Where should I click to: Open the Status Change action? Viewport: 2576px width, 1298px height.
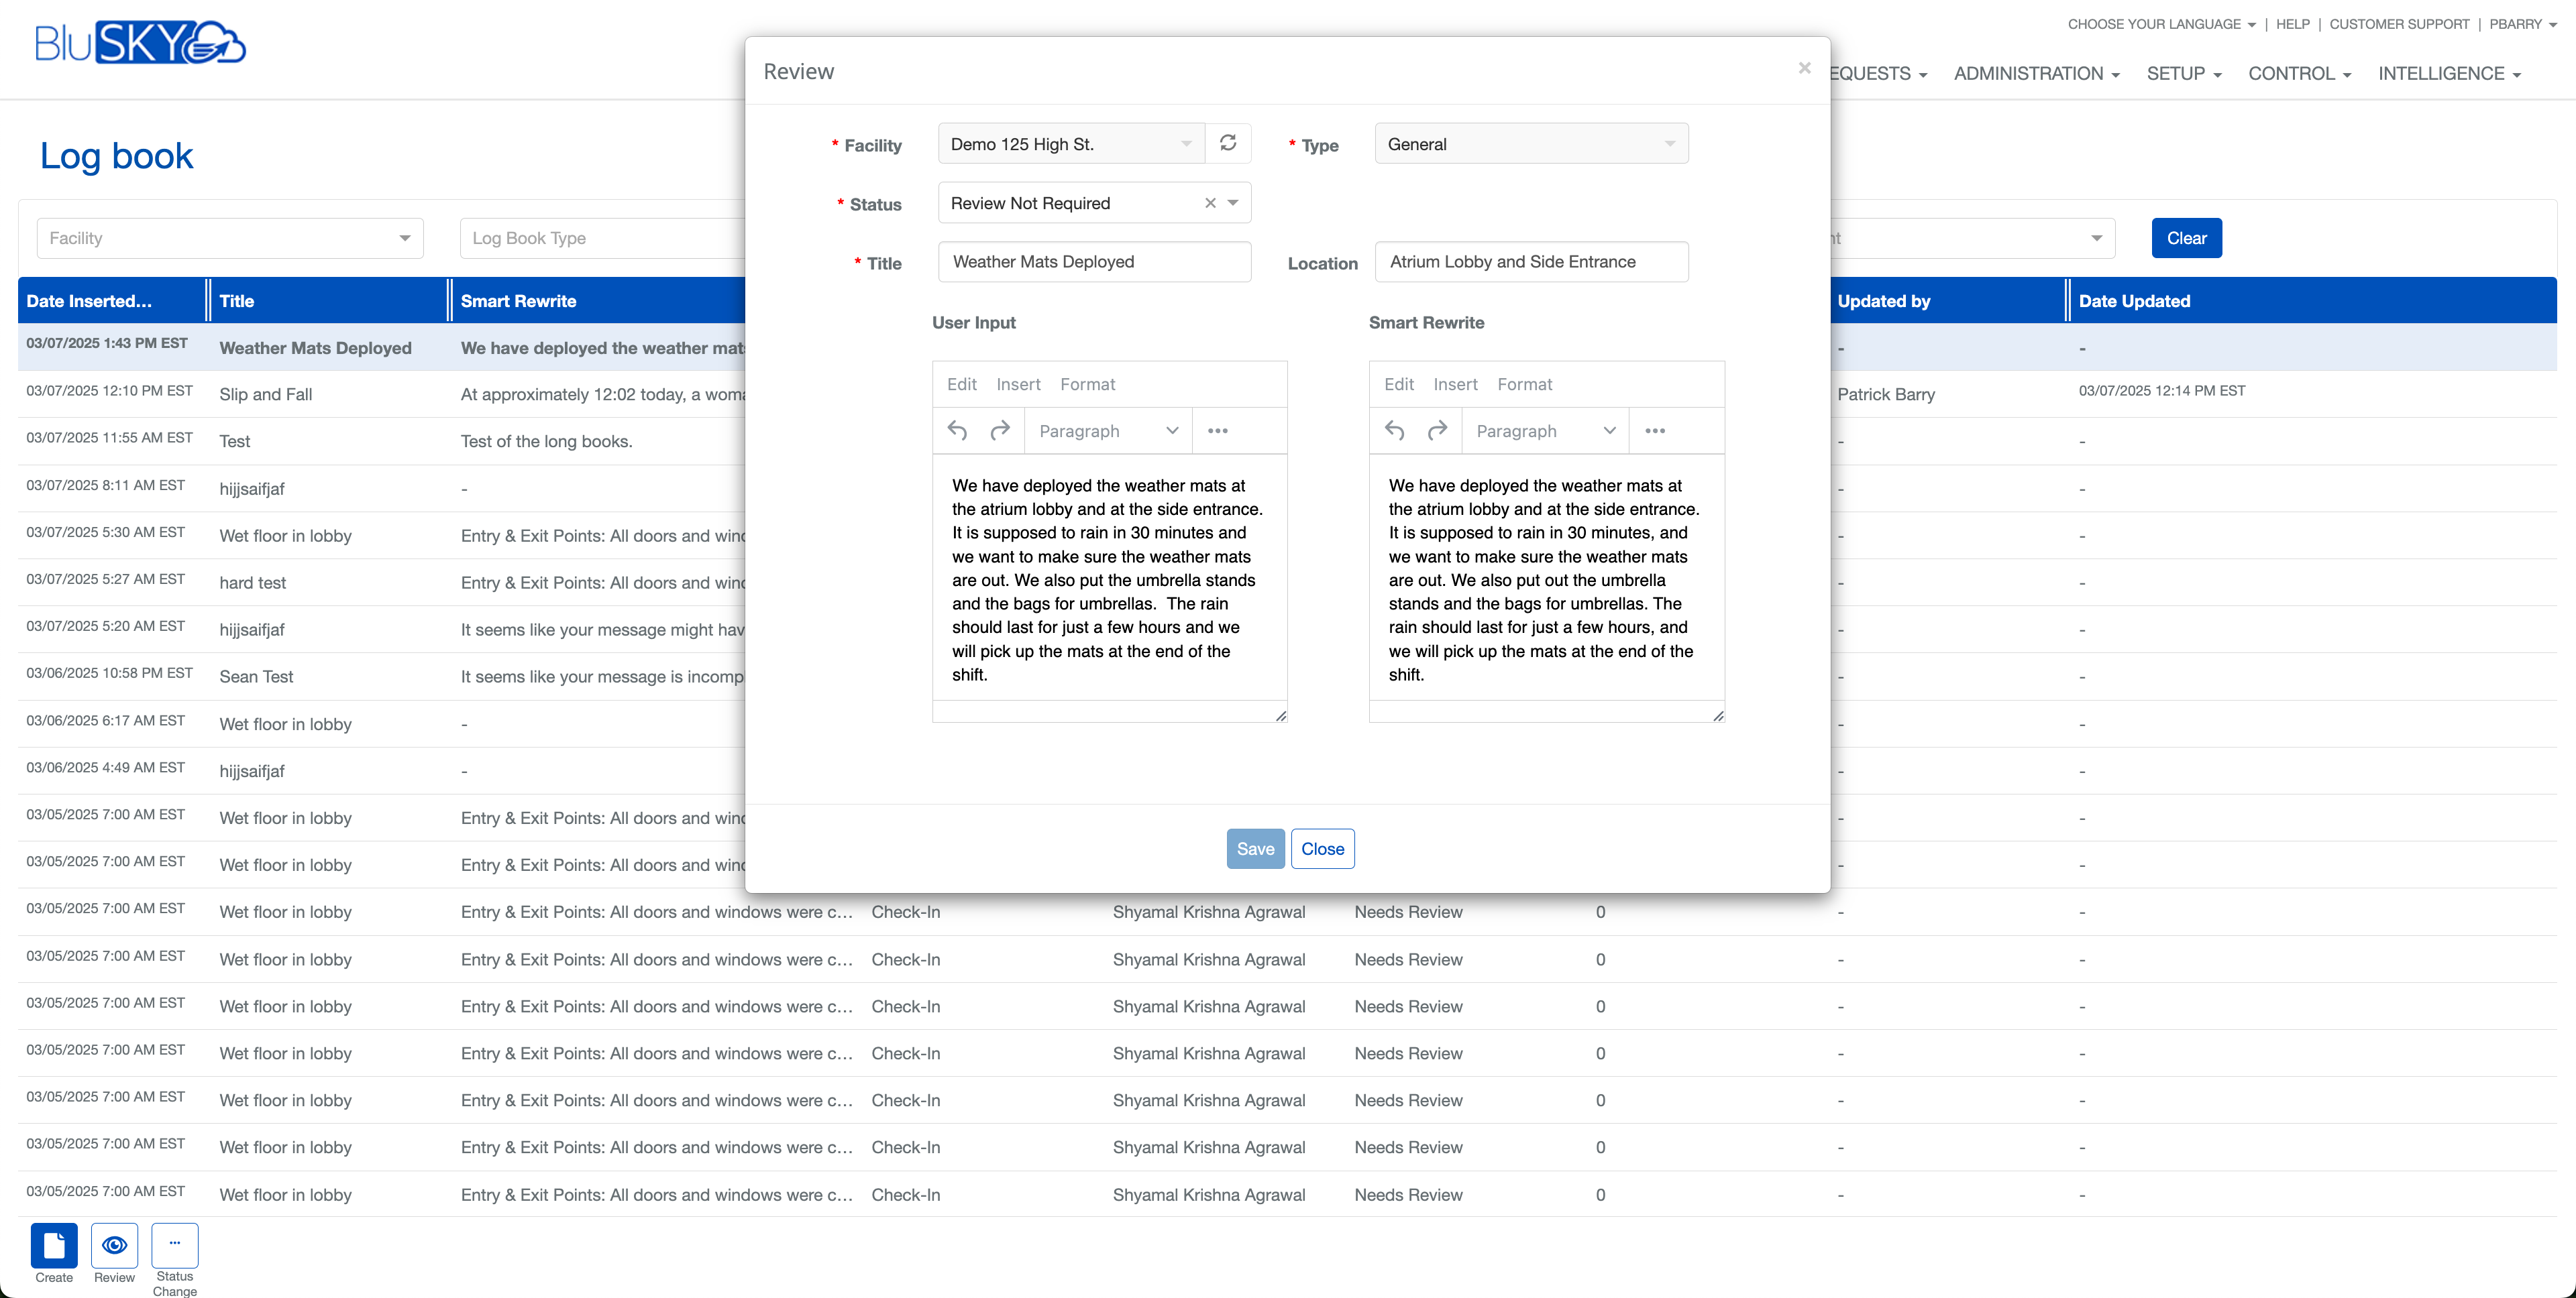coord(174,1245)
